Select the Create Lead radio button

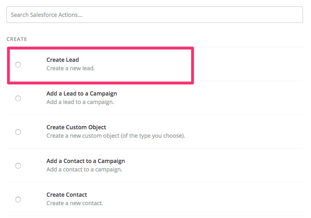point(18,65)
